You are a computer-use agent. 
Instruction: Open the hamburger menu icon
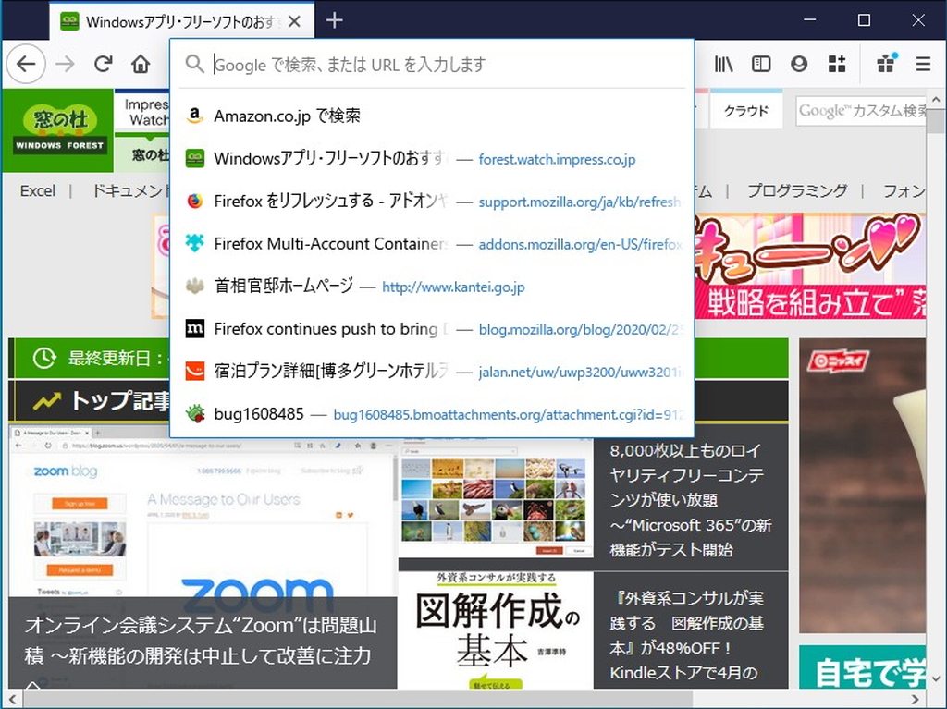point(922,64)
